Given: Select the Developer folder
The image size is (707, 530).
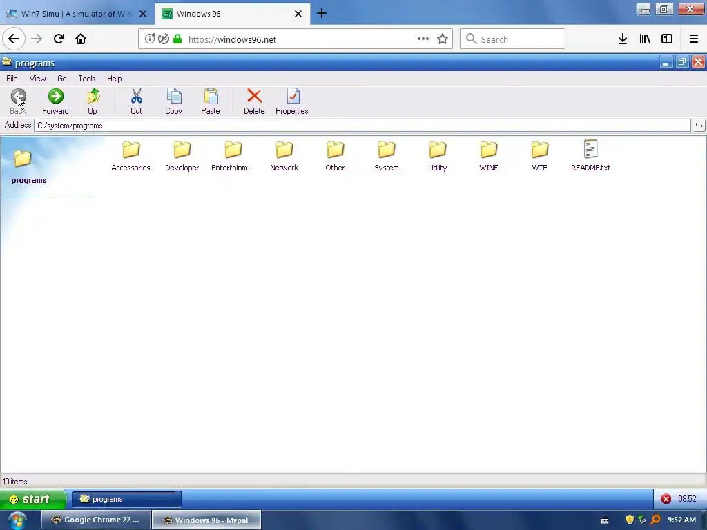Looking at the screenshot, I should [182, 156].
